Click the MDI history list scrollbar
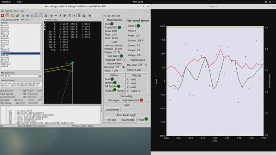 [41, 47]
